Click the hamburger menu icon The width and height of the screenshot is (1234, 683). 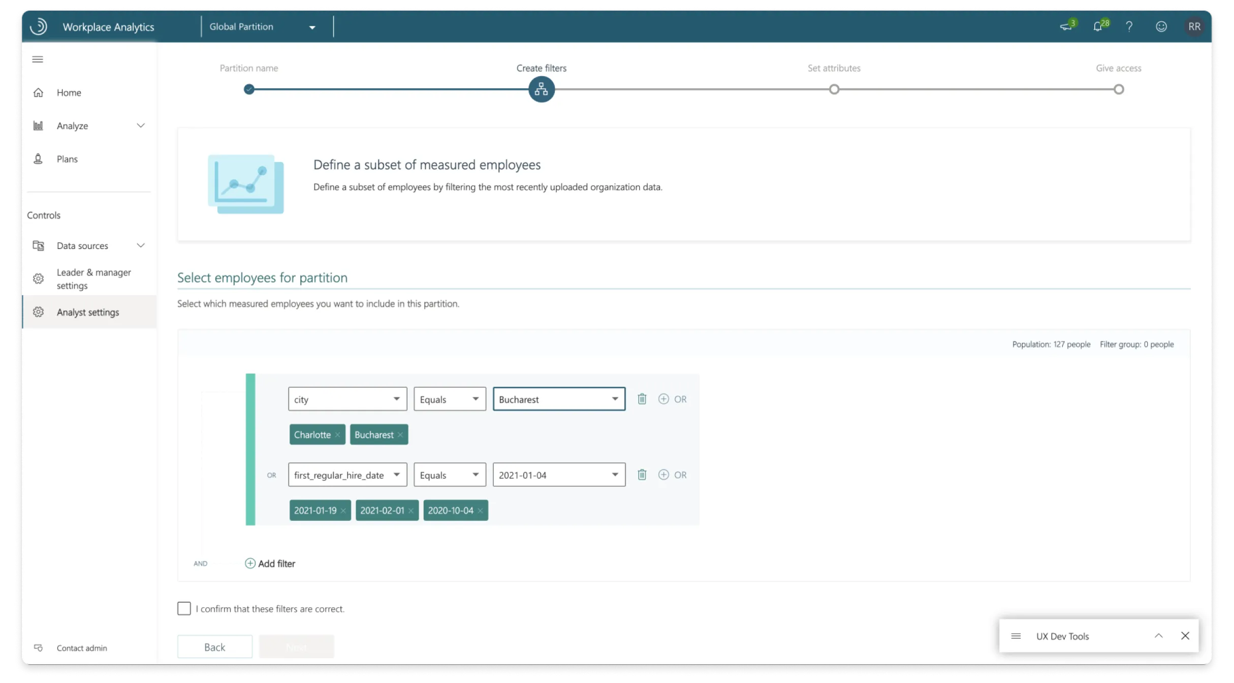(x=37, y=59)
